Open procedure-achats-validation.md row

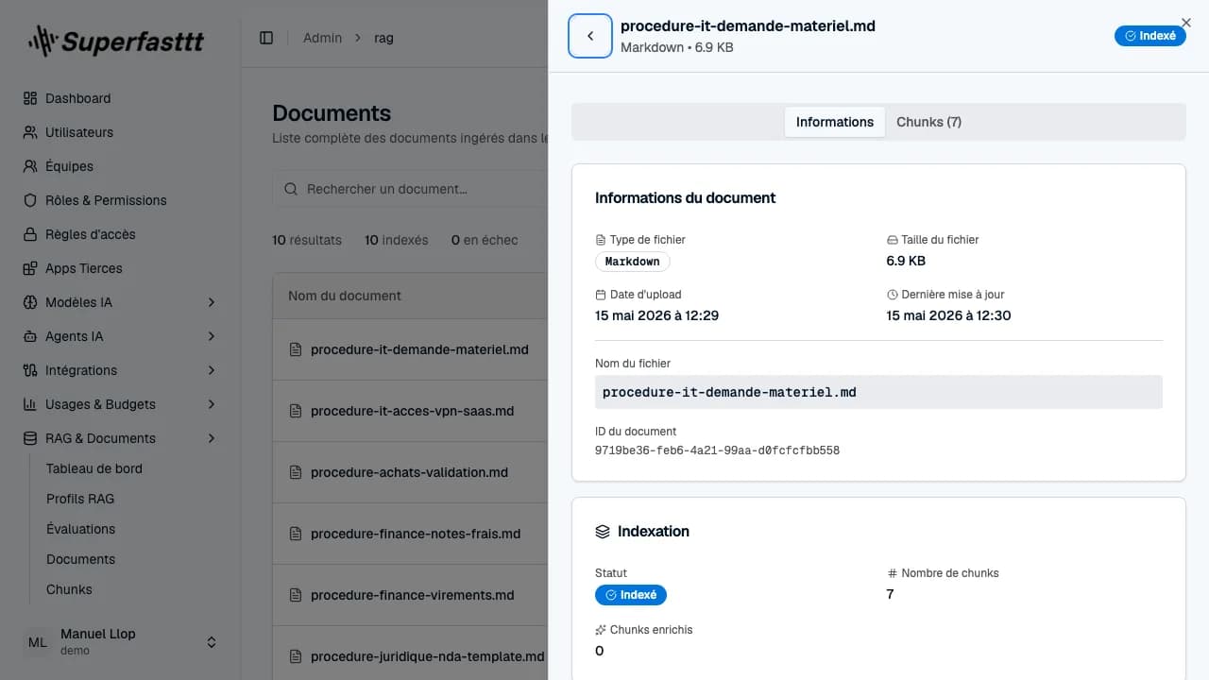coord(409,472)
